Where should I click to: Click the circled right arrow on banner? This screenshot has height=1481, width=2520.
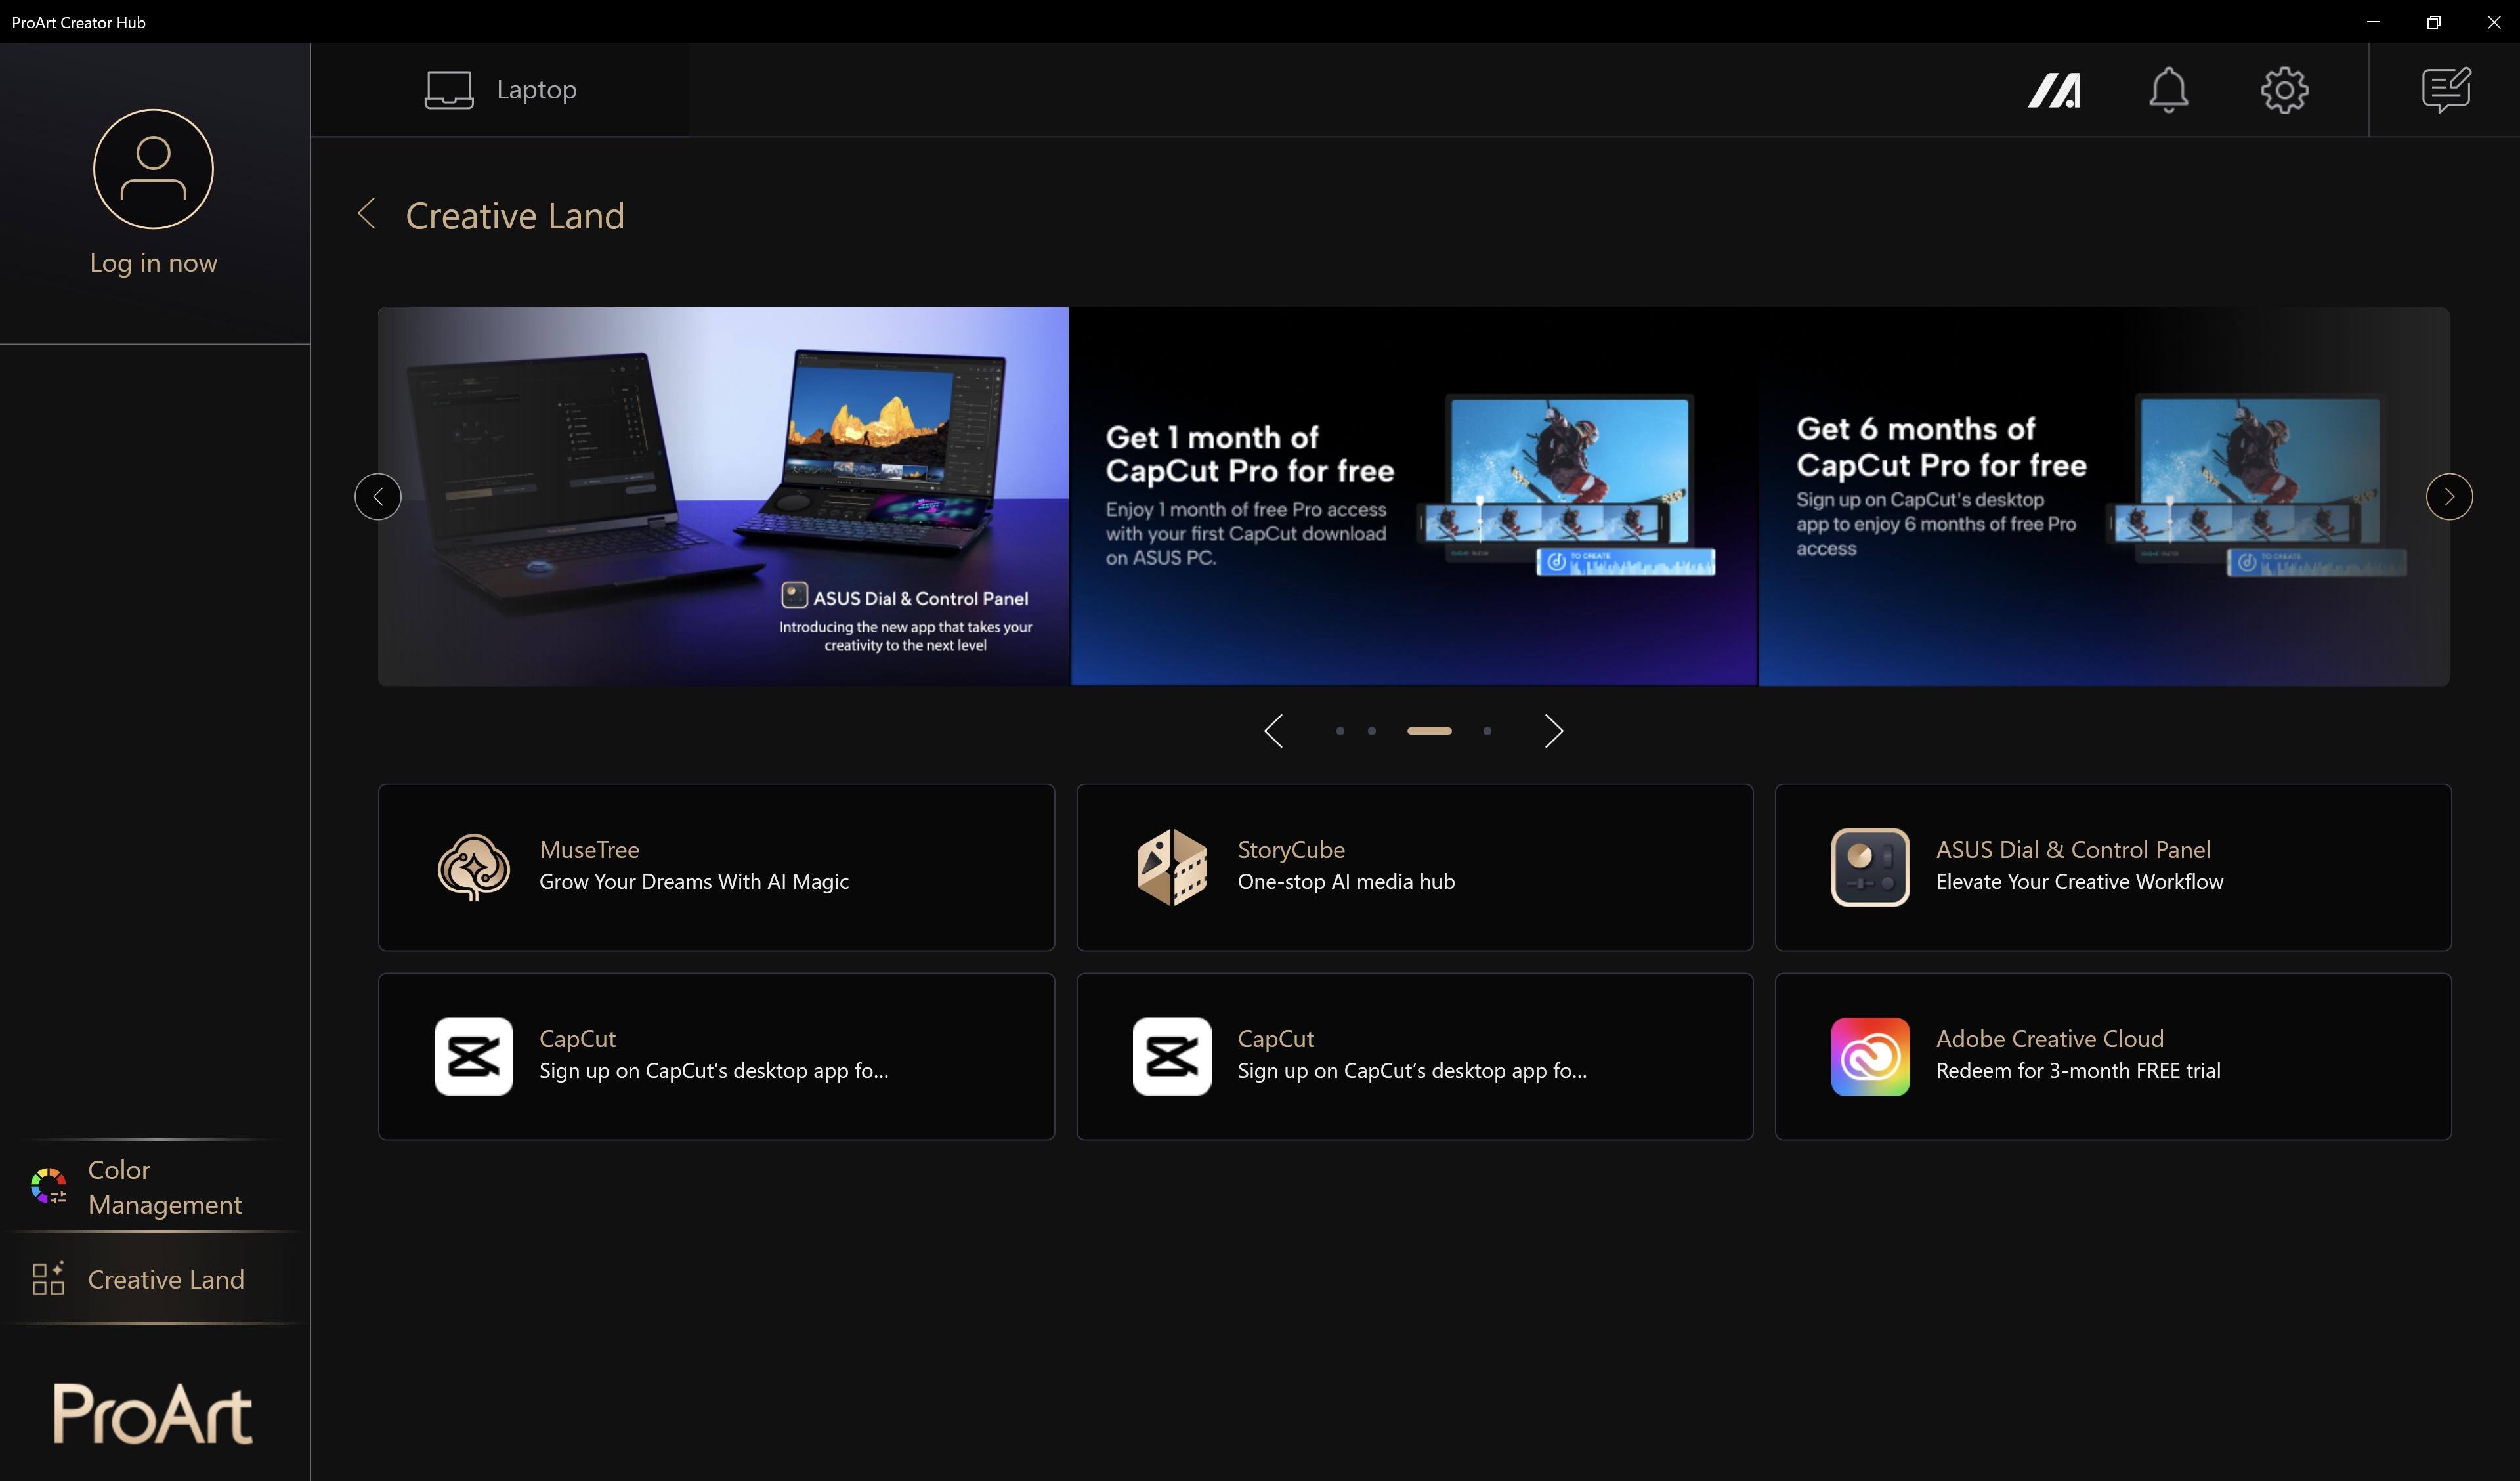[x=2448, y=496]
